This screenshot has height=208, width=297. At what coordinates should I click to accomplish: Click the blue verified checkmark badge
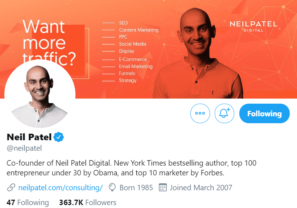58,137
